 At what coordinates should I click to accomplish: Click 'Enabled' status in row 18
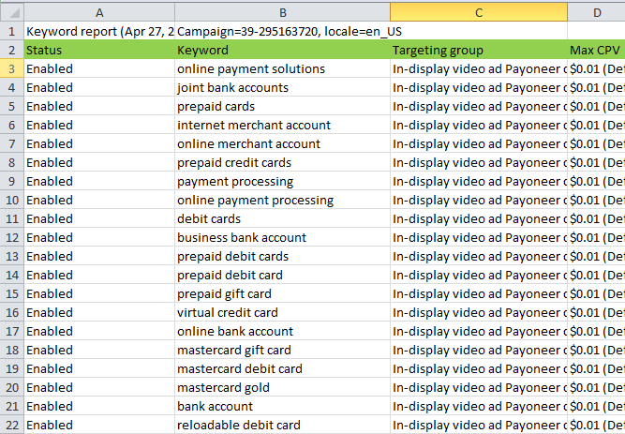(99, 350)
